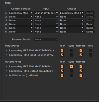The height and width of the screenshot is (102, 99).
Task: Click the Dump button in row 6
Action: [x=90, y=32]
